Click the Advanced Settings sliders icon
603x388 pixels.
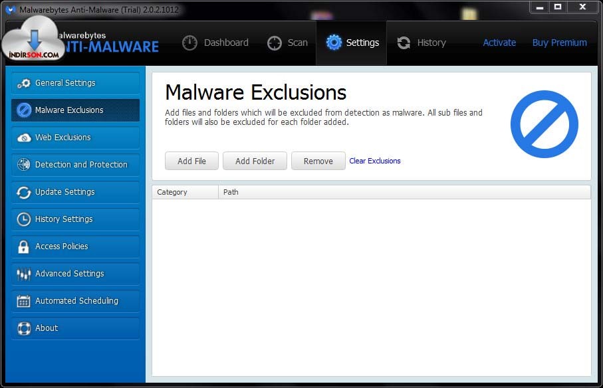coord(24,274)
